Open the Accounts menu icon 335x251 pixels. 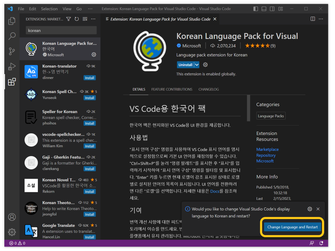pos(12,217)
